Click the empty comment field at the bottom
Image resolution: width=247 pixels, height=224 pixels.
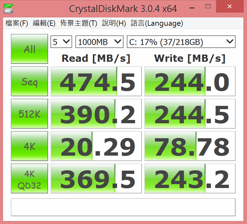(123, 207)
